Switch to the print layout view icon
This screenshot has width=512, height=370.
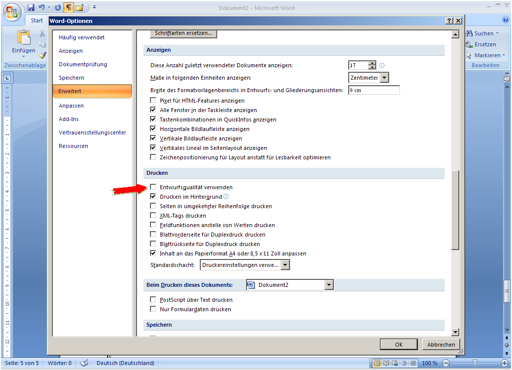coord(377,363)
